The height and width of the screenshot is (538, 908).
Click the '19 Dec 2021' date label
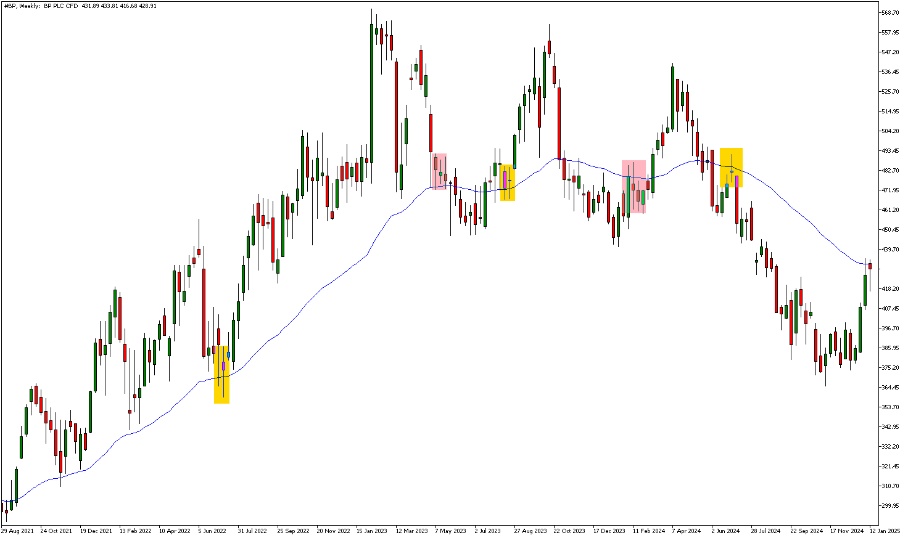coord(96,531)
